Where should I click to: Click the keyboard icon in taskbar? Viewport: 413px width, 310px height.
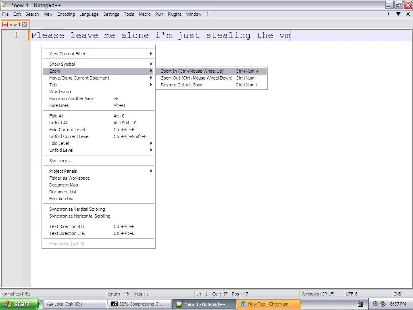click(360, 304)
